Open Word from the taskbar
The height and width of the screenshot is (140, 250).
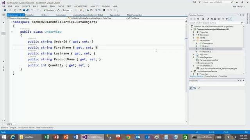pyautogui.click(x=75, y=137)
